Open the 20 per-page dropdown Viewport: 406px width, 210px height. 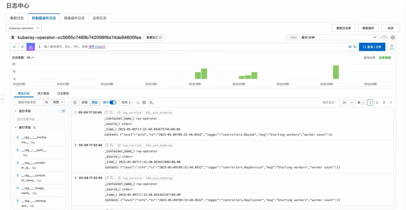347,103
